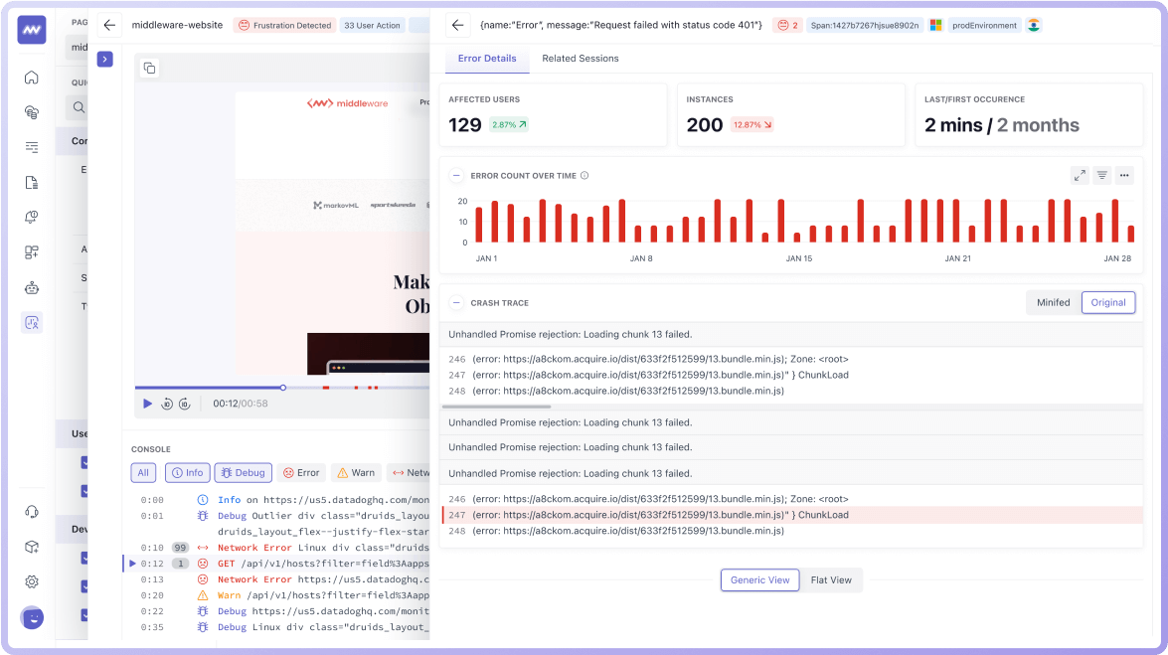Expand the side panel with purple chevron
The height and width of the screenshot is (655, 1168).
coord(104,60)
